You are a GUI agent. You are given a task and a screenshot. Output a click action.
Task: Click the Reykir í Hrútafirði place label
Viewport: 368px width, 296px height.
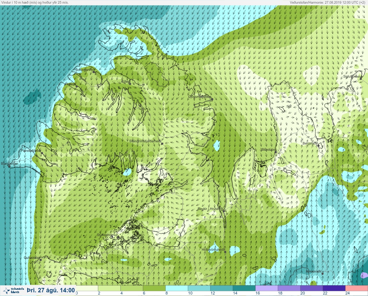point(211,209)
